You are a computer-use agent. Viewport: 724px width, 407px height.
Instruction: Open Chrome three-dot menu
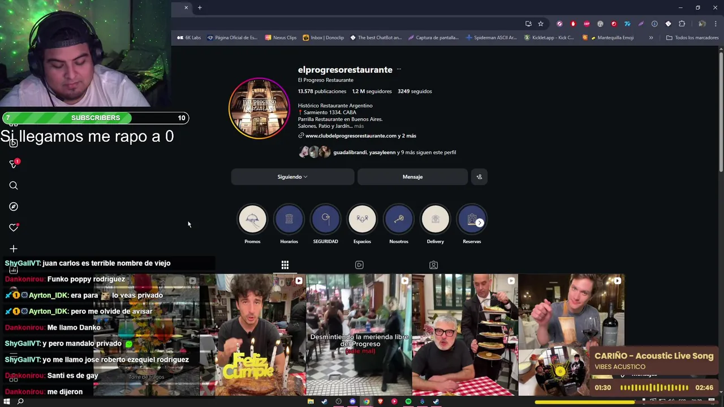[716, 24]
